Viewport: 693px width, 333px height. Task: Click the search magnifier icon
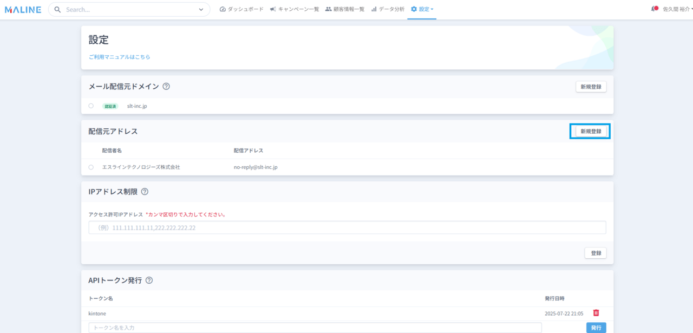coord(58,10)
